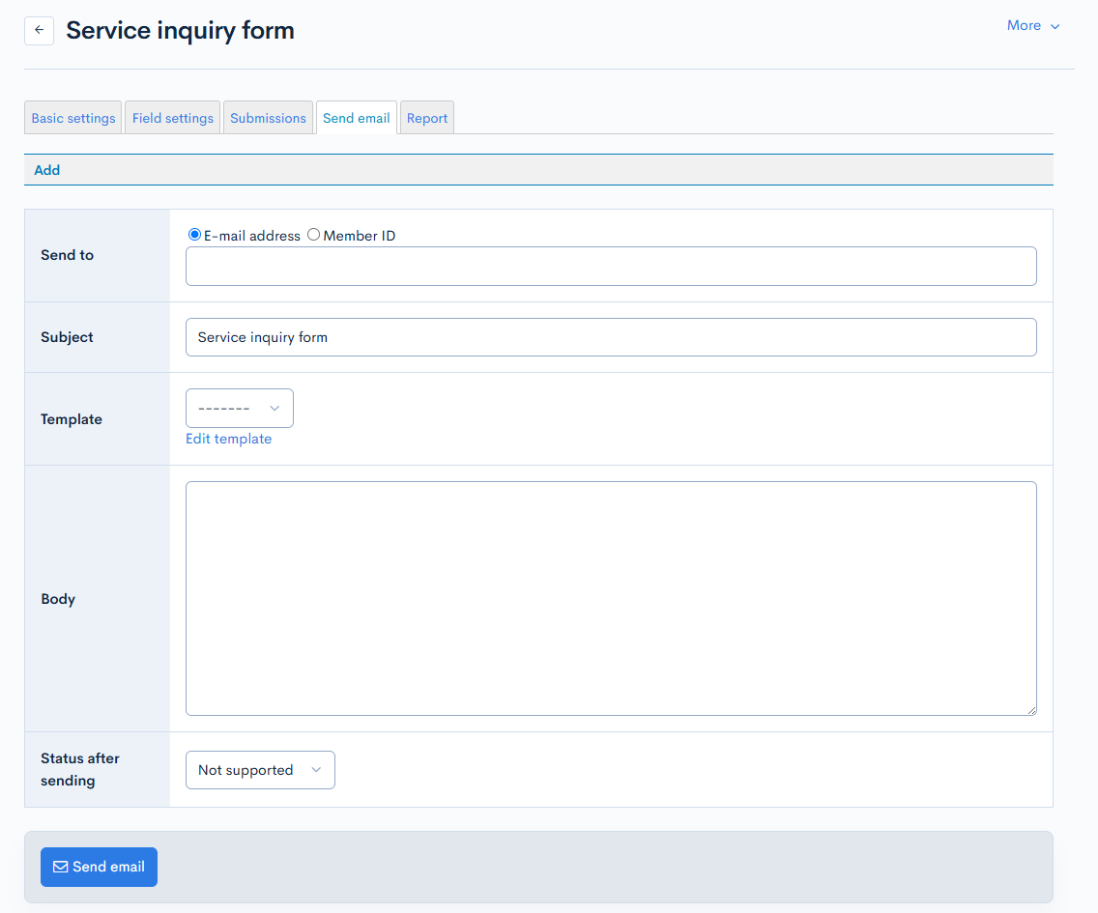
Task: Click inside the Body text area
Action: pyautogui.click(x=611, y=598)
